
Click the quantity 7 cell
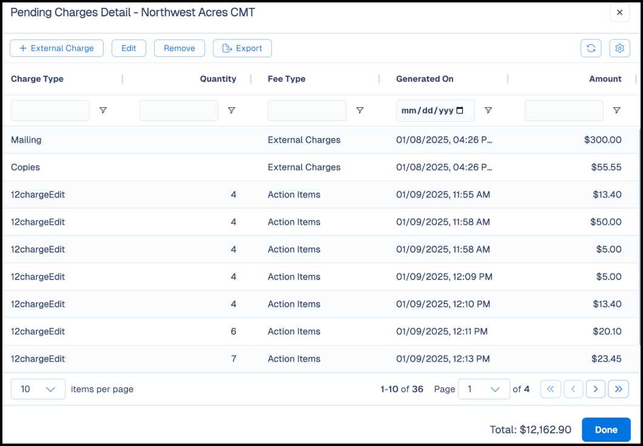point(234,359)
